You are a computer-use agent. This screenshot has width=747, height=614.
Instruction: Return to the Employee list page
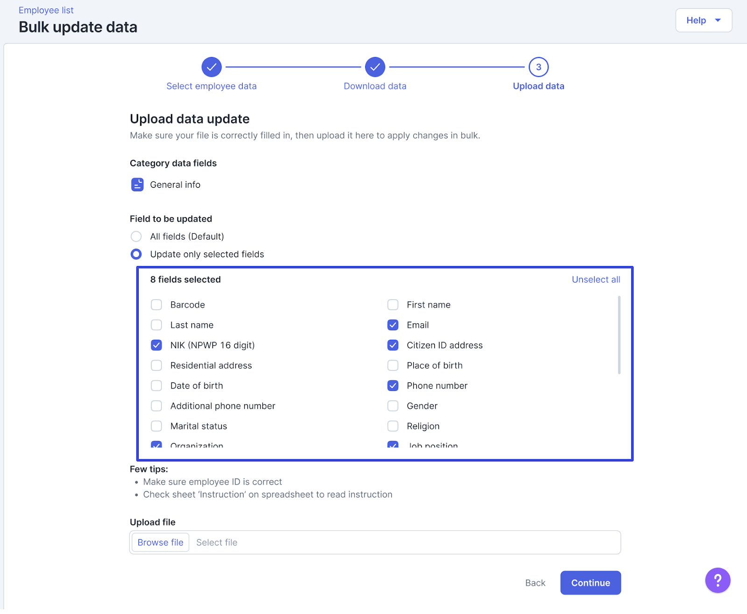46,10
